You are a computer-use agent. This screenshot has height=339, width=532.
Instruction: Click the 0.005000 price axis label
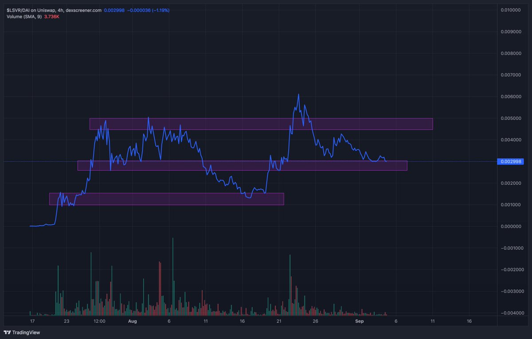click(510, 118)
